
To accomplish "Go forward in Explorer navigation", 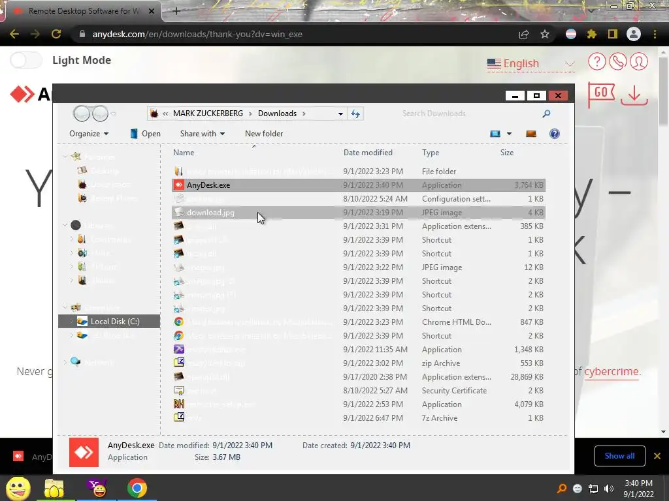I will point(101,114).
